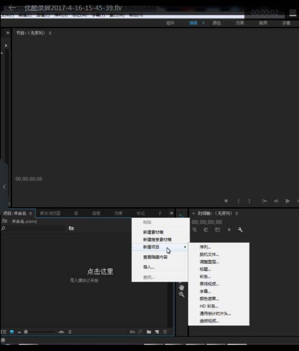Click the 点击这里 import prompt
The height and width of the screenshot is (351, 299).
click(100, 271)
